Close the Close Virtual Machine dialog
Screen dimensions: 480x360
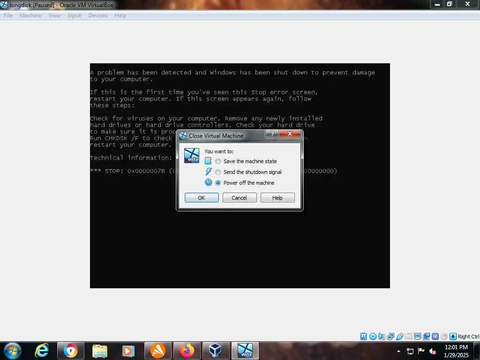pos(290,134)
